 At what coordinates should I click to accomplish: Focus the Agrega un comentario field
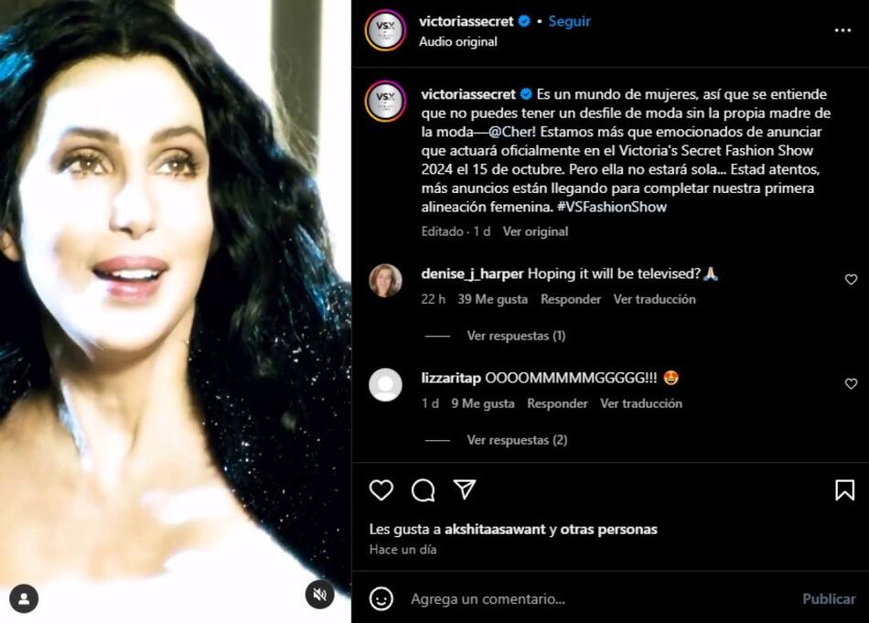[598, 599]
